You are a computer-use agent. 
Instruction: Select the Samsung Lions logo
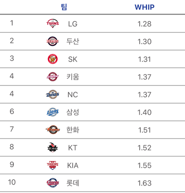click(x=53, y=112)
